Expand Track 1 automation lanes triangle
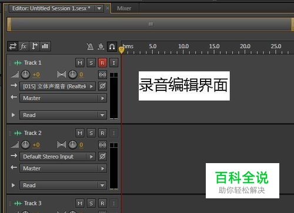The width and height of the screenshot is (294, 213). pyautogui.click(x=13, y=115)
